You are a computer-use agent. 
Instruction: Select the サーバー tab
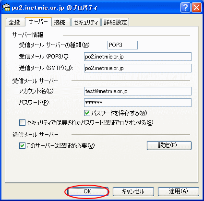click(x=38, y=22)
